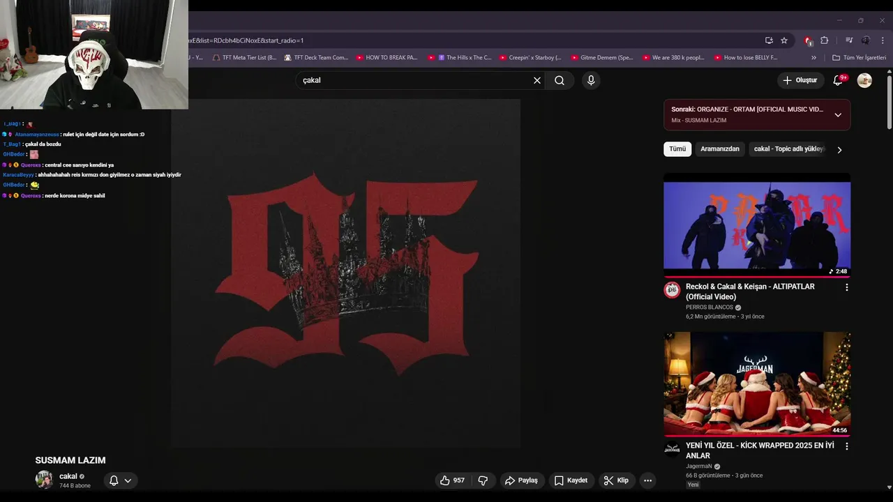Open YouTube notifications bell

tap(839, 80)
